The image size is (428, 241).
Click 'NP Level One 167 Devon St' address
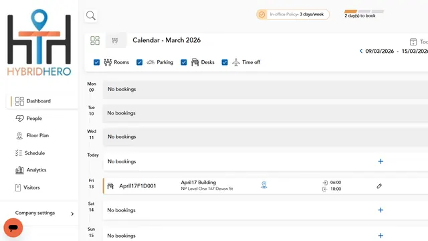tap(207, 189)
